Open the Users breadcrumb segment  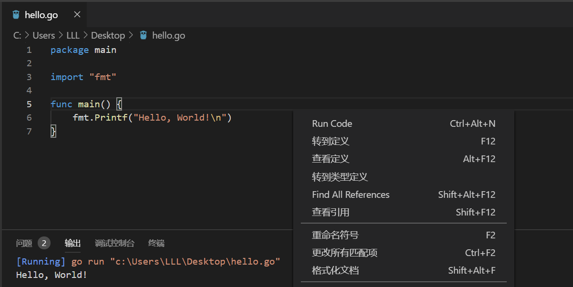pos(44,35)
